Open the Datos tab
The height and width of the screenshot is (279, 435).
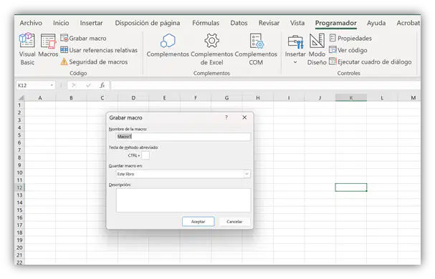tap(239, 23)
